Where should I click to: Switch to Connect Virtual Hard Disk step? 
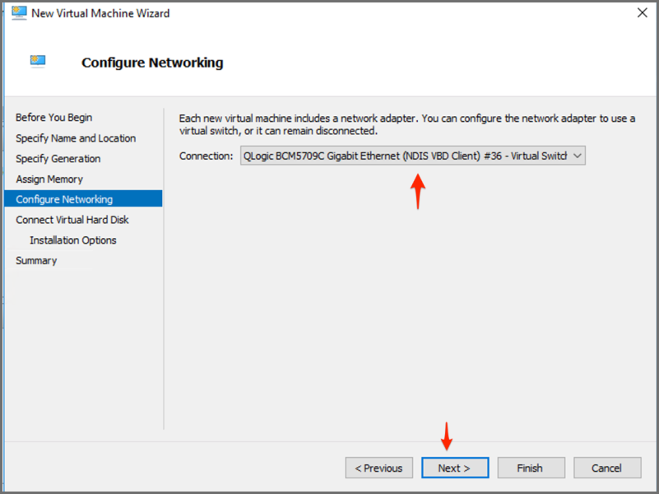click(x=72, y=220)
